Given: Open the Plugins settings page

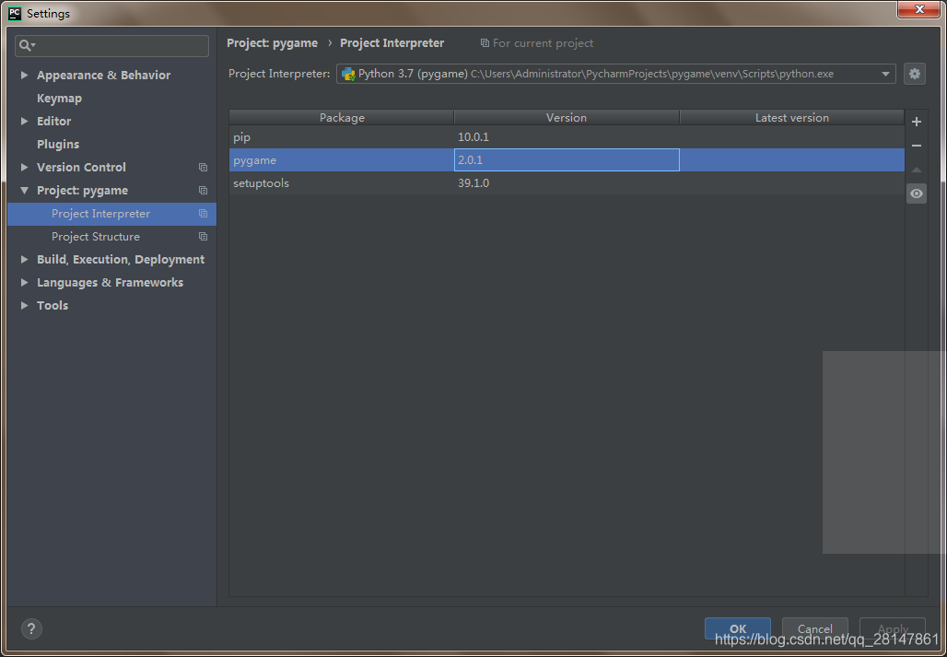Looking at the screenshot, I should [x=58, y=144].
